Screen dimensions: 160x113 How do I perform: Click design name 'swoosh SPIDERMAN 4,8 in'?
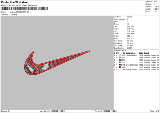point(21,12)
